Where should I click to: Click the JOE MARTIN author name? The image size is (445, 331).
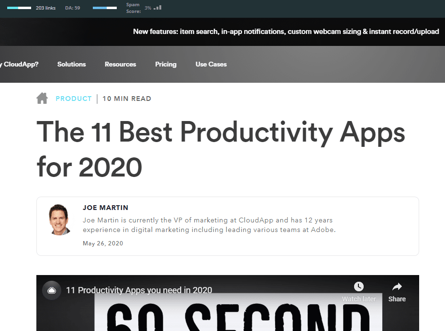106,208
